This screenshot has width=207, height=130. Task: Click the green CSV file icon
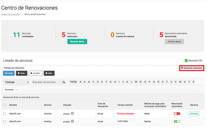tap(186, 61)
